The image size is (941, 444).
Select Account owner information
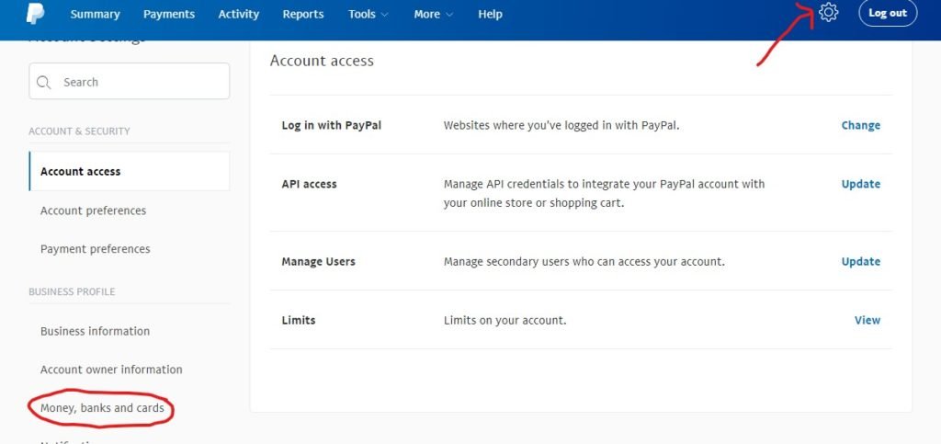point(111,370)
